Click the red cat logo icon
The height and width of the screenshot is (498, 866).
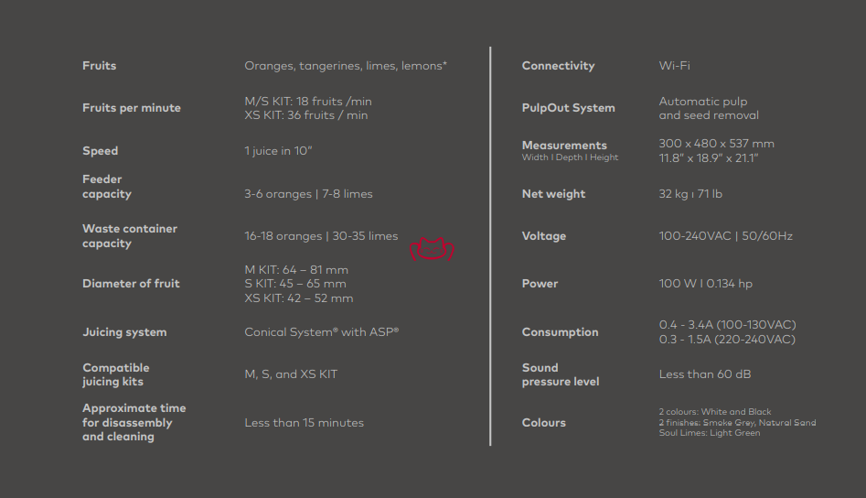pyautogui.click(x=432, y=249)
